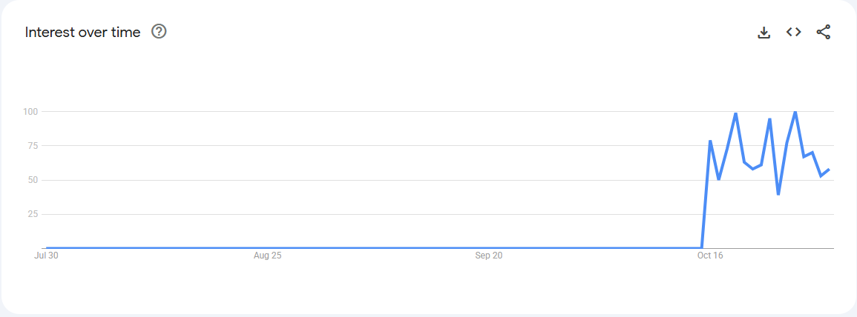Screen dimensions: 857x317
Task: Open the embed code icon
Action: [793, 32]
